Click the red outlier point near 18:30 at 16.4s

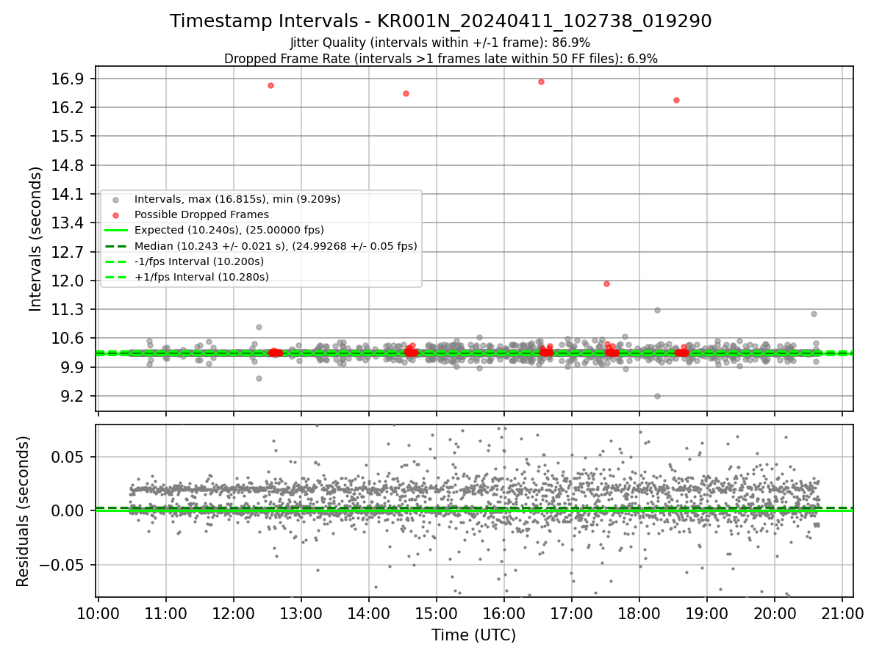pyautogui.click(x=676, y=100)
